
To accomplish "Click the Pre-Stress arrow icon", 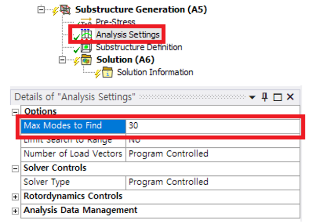I will pos(86,22).
